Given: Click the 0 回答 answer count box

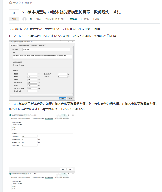Looking at the screenshot, I should (14, 15).
